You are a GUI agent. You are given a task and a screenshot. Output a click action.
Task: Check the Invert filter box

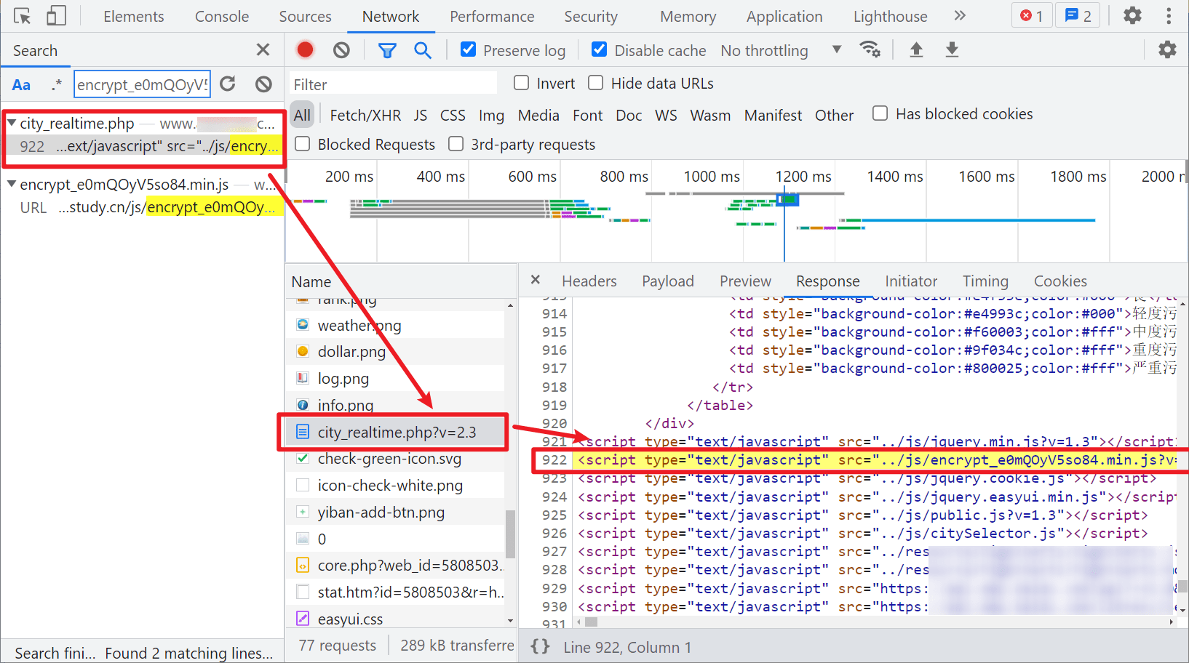[521, 83]
